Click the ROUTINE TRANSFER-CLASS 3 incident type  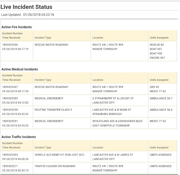pos(53,110)
